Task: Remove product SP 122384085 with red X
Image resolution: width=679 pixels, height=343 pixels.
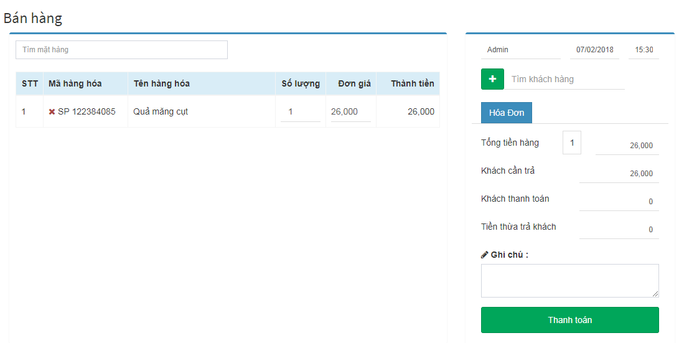Action: 52,111
